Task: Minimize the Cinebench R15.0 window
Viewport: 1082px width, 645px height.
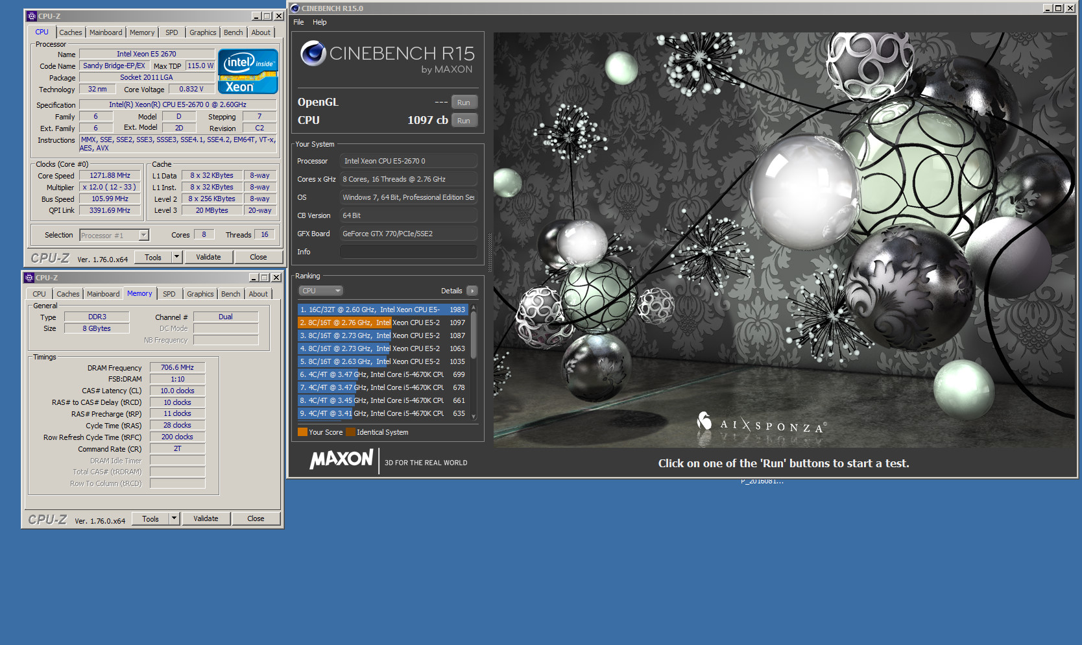Action: [x=1047, y=8]
